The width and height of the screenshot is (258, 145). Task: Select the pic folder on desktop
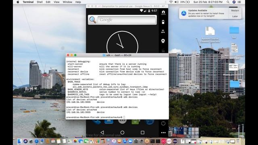pos(235,86)
